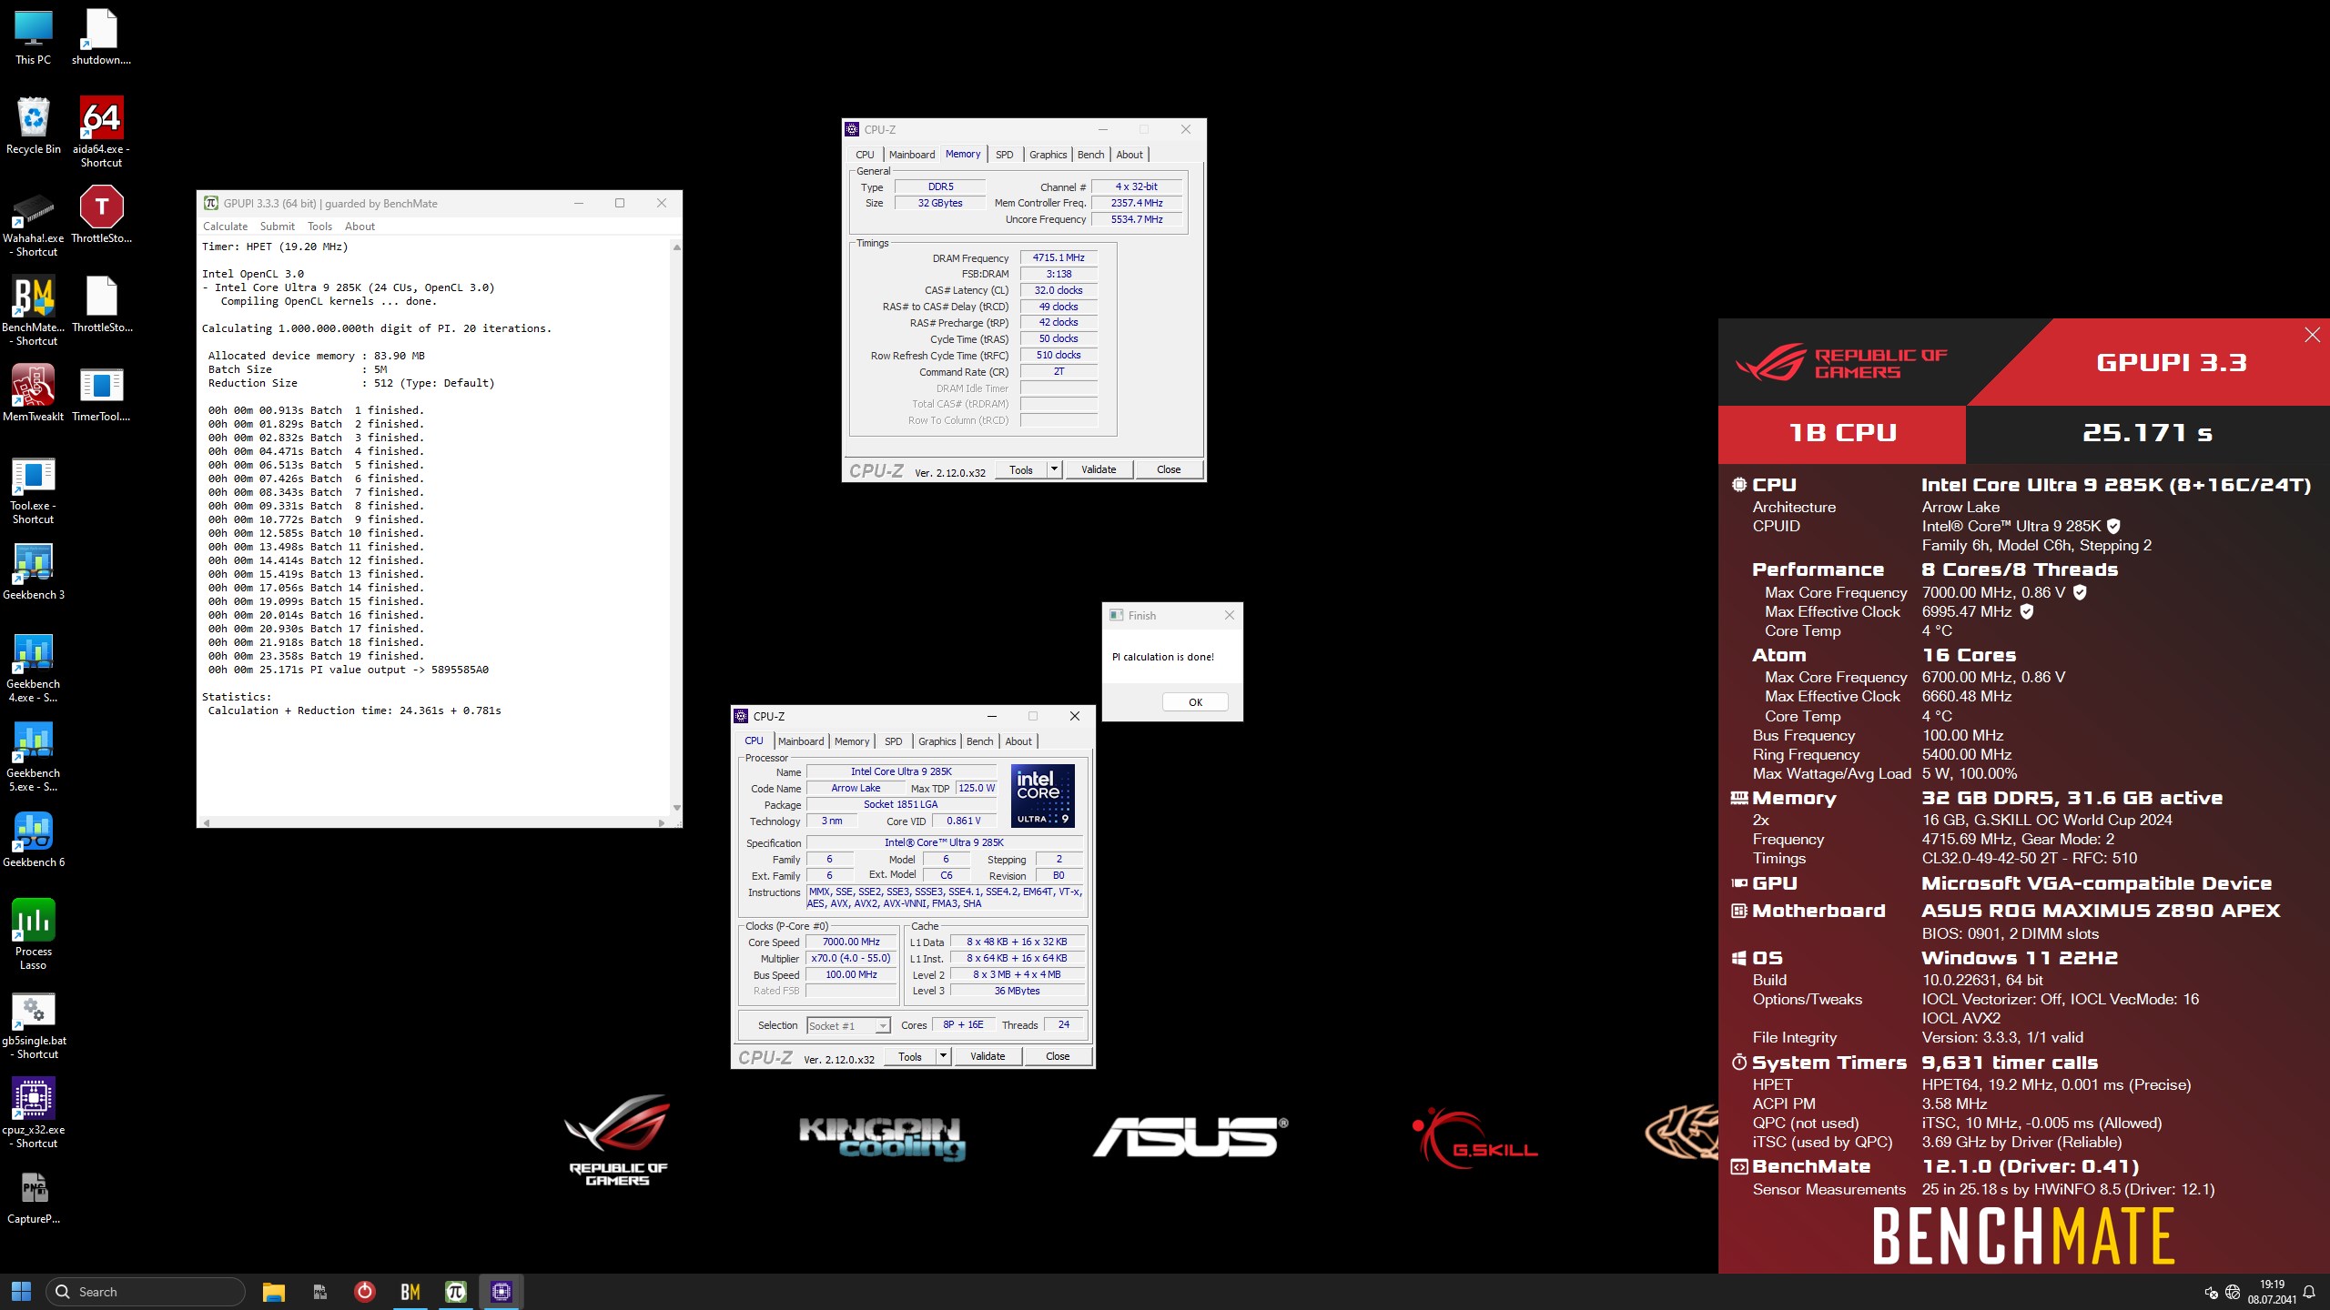Image resolution: width=2330 pixels, height=1310 pixels.
Task: Click the CPU-Z taskbar icon
Action: [x=501, y=1292]
